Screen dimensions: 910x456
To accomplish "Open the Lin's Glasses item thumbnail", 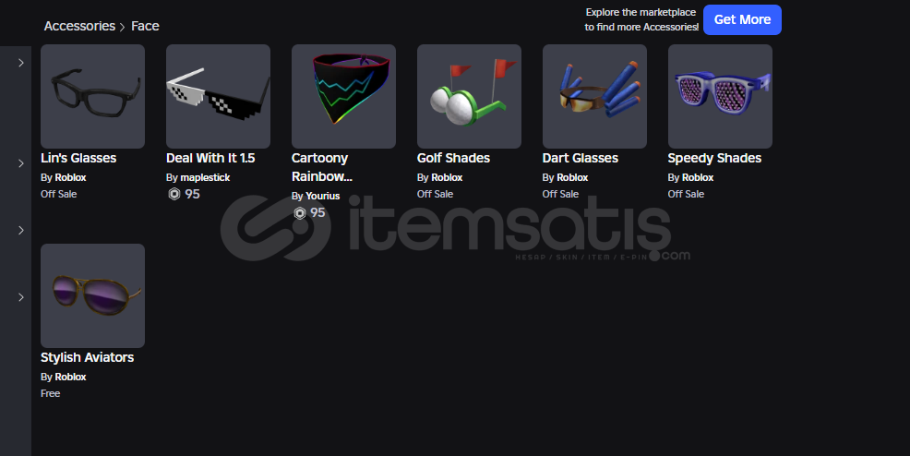I will [x=93, y=96].
